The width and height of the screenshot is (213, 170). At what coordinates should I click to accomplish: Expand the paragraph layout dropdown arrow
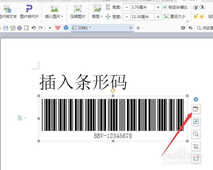pos(25,118)
